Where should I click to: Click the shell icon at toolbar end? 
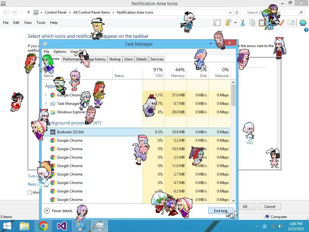tap(303, 23)
